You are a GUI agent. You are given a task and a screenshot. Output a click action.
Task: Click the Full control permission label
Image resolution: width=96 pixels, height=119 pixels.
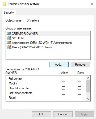click(15, 79)
